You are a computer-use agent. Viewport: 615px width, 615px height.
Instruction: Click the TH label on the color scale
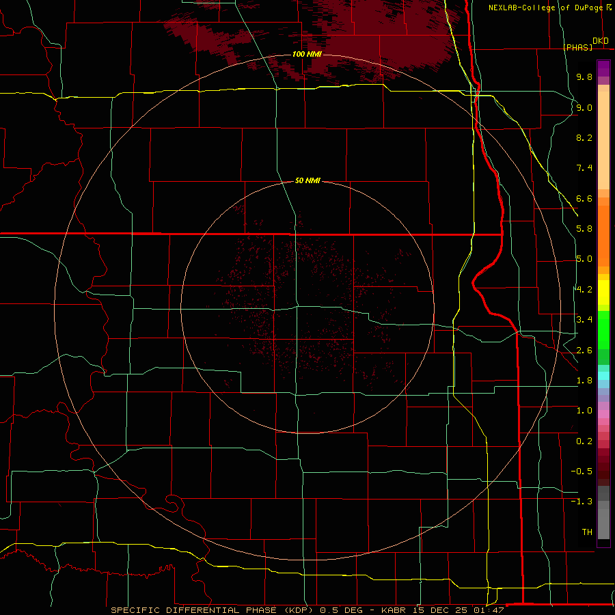click(587, 532)
